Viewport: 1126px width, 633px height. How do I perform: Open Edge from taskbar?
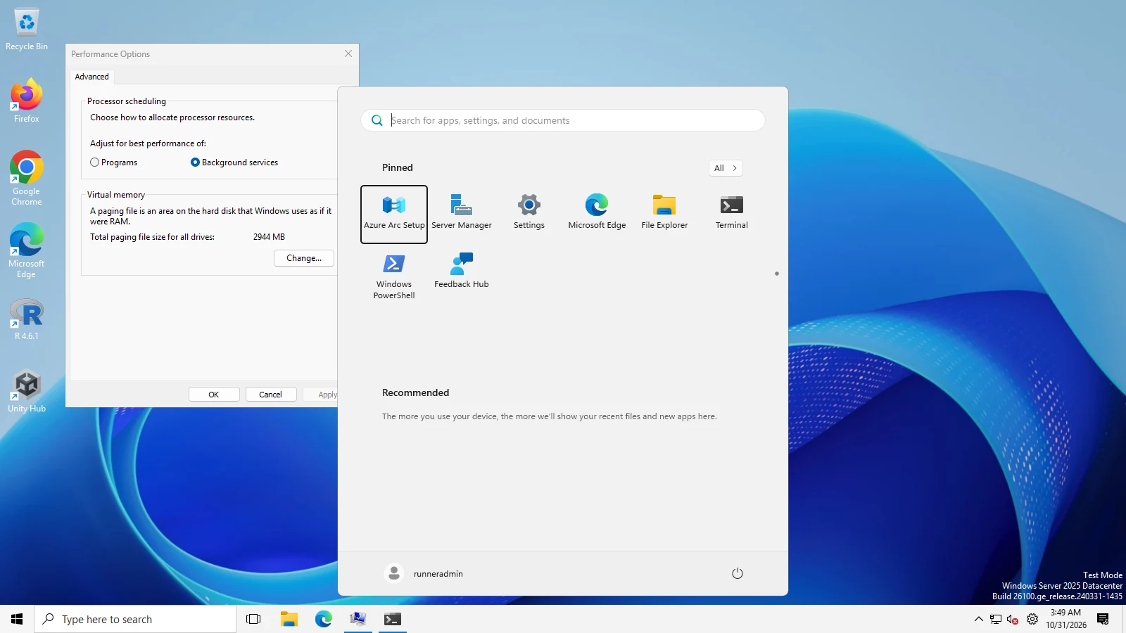click(324, 619)
